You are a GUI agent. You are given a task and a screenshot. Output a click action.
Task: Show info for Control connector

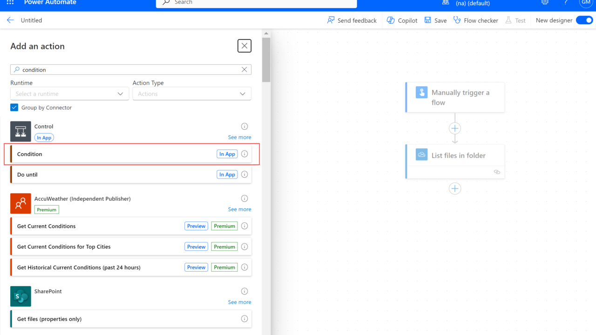click(244, 127)
